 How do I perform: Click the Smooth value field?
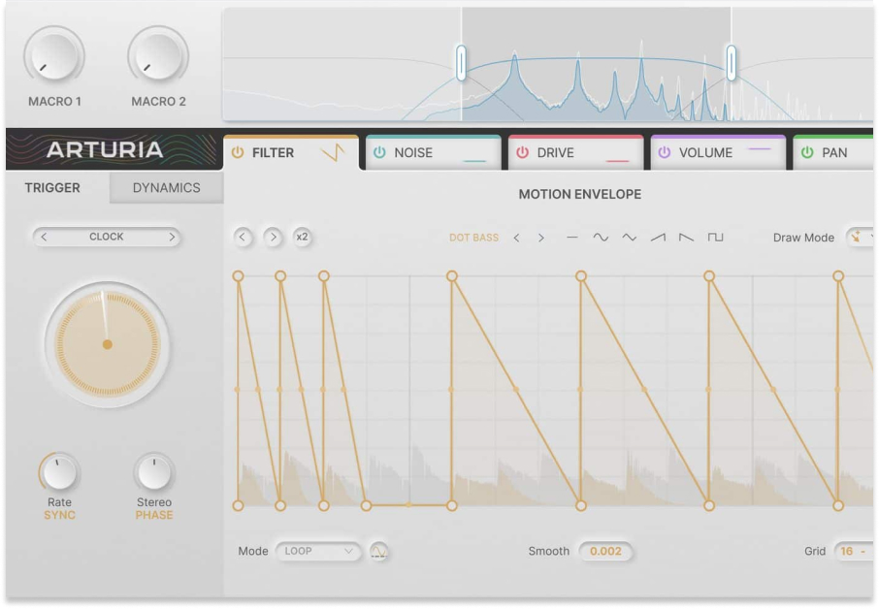click(605, 552)
